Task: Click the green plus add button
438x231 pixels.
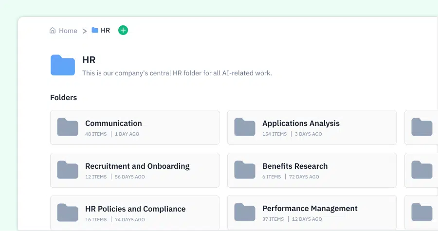Action: 123,30
